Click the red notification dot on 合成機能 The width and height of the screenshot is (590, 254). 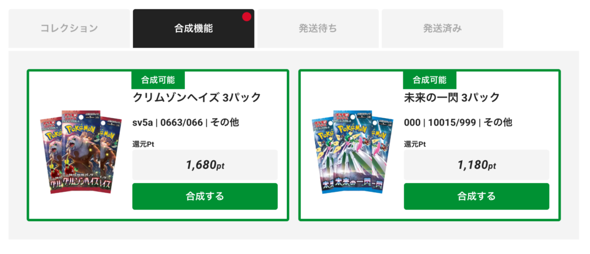[247, 17]
